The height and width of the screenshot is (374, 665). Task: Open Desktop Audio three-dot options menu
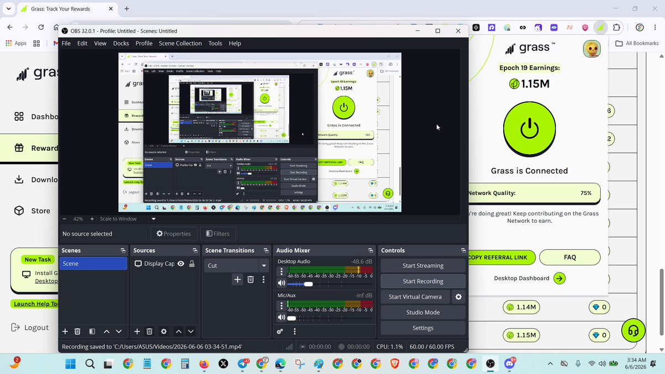pos(282,272)
